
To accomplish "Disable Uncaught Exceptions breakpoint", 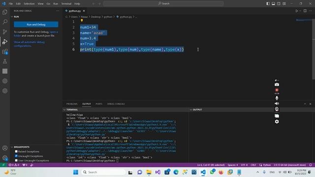I will pyautogui.click(x=16, y=156).
